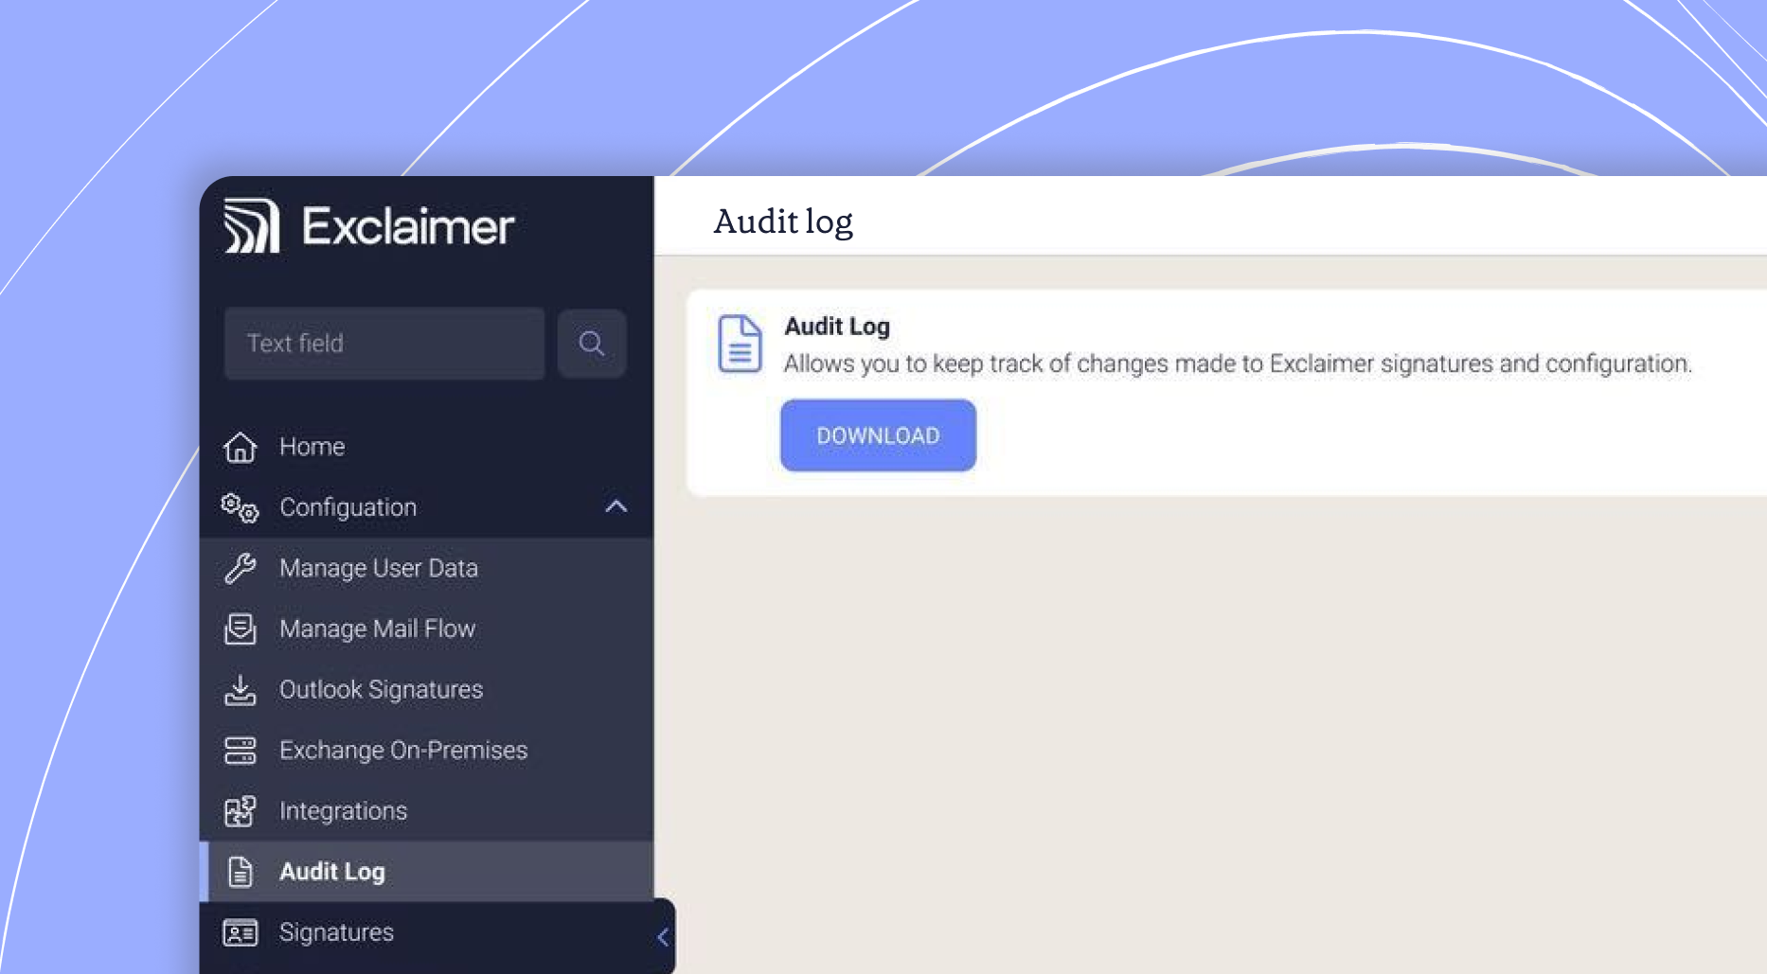The width and height of the screenshot is (1767, 974).
Task: Click the Exclaimer logo icon
Action: point(251,226)
